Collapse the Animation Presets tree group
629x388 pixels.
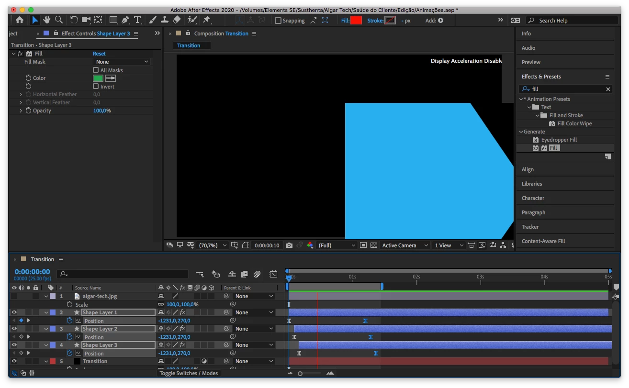(521, 99)
